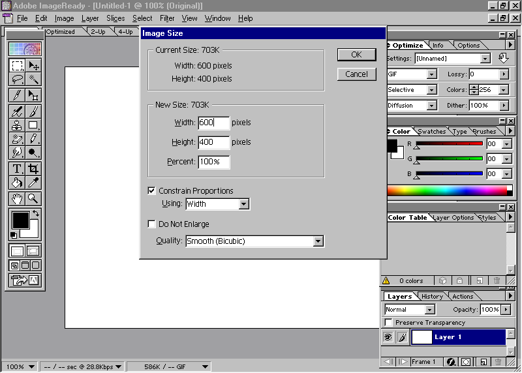Click the Width input field
The height and width of the screenshot is (373, 522).
click(x=214, y=123)
